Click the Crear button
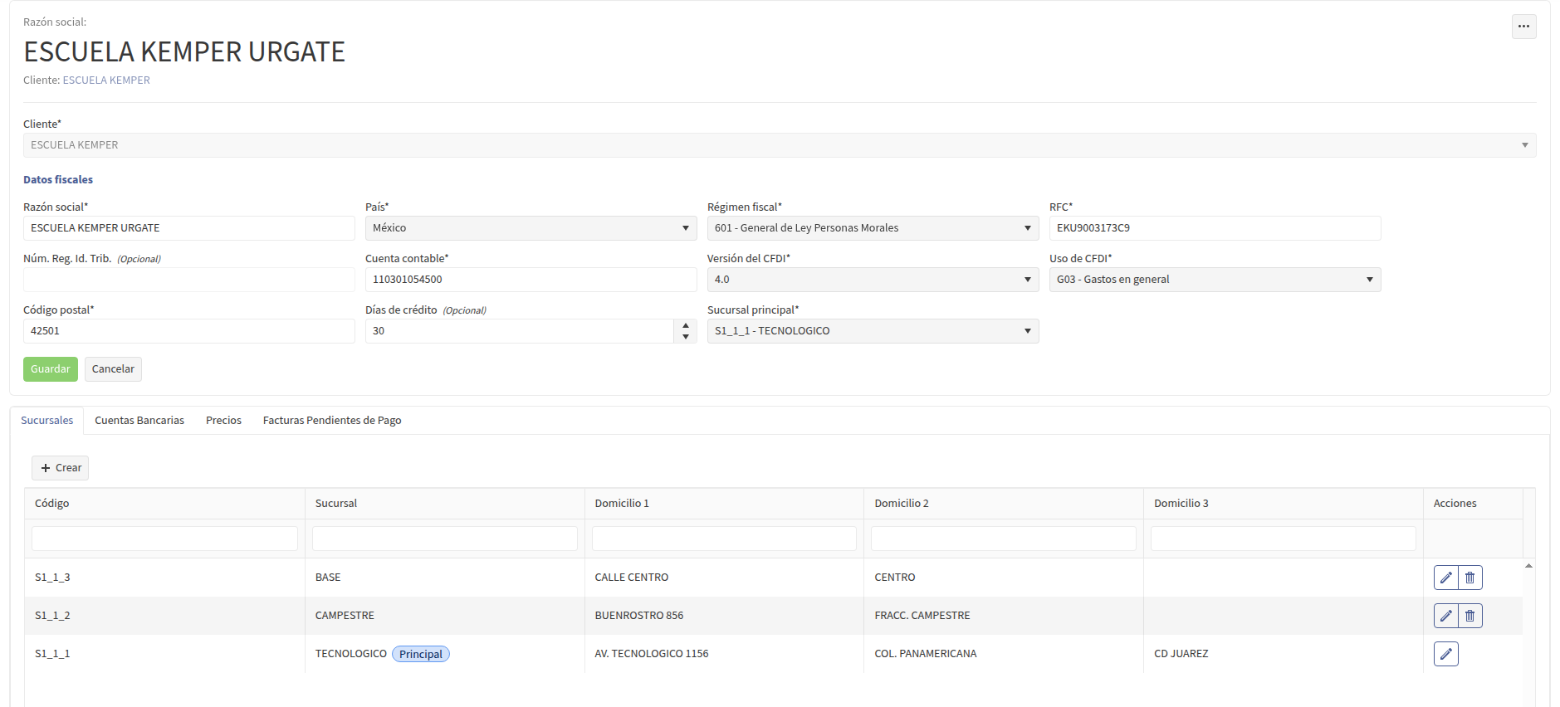1560x707 pixels. coord(61,468)
